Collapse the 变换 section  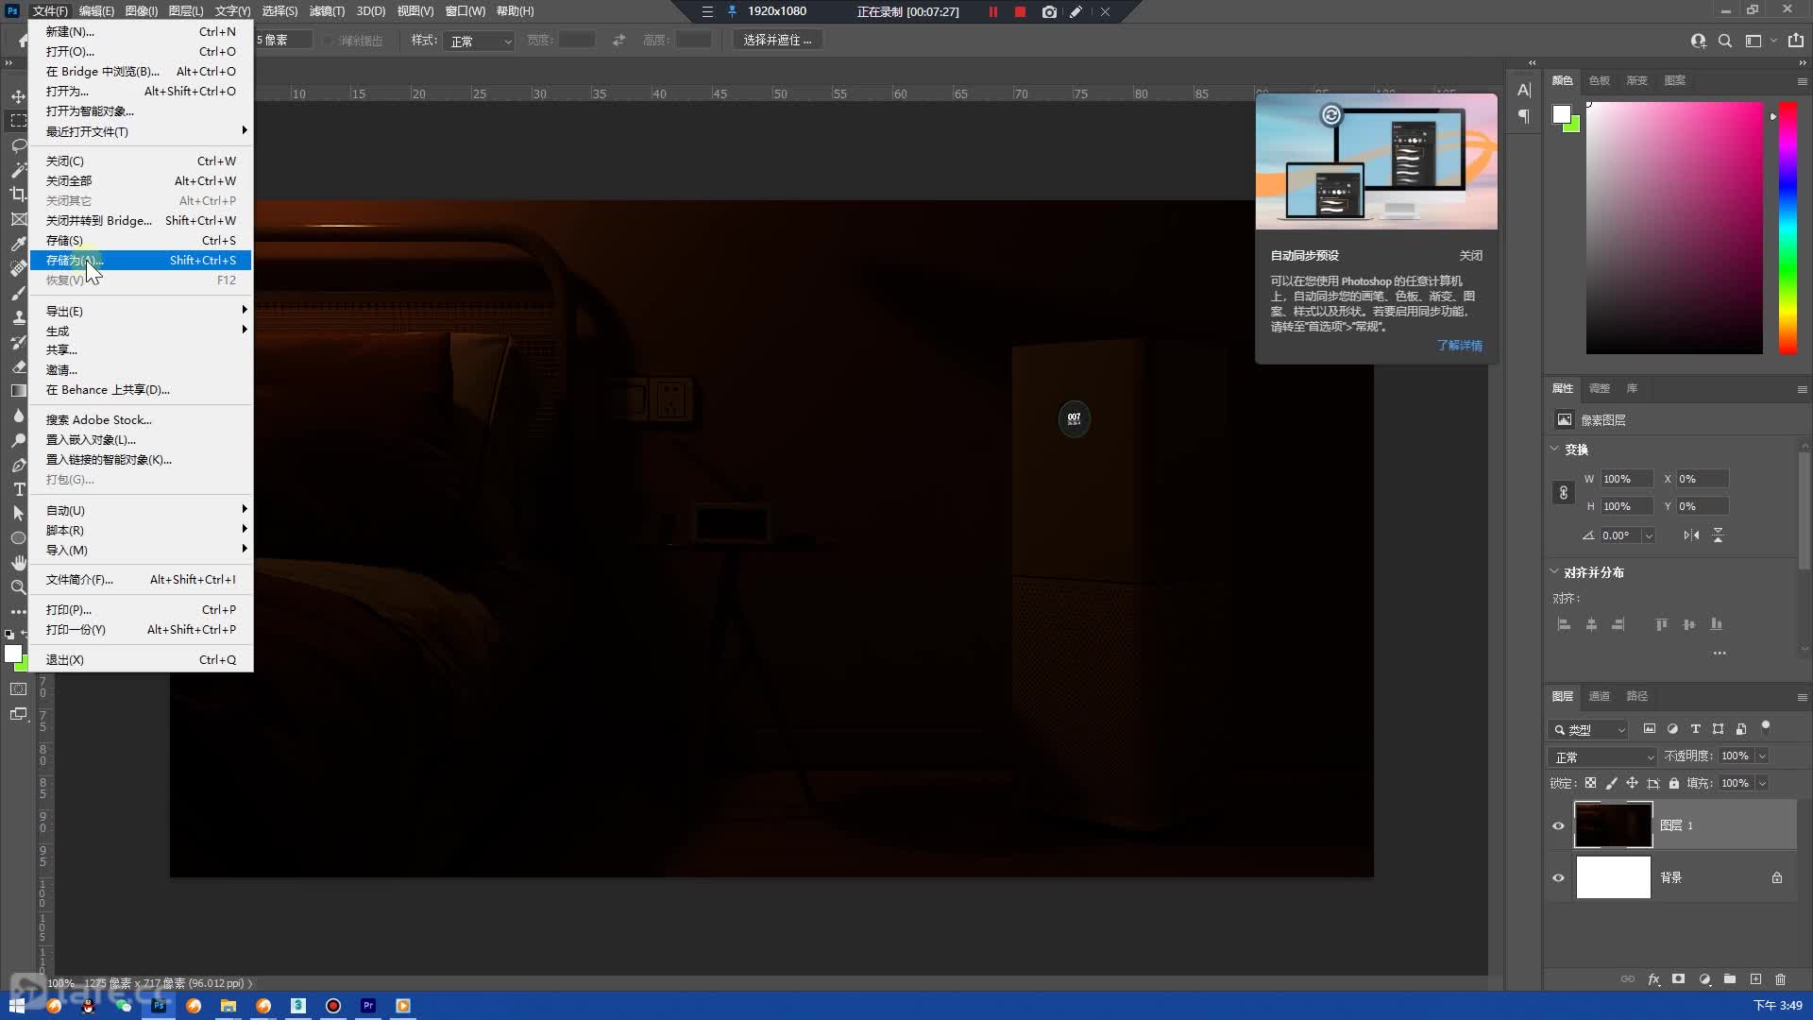(1554, 449)
